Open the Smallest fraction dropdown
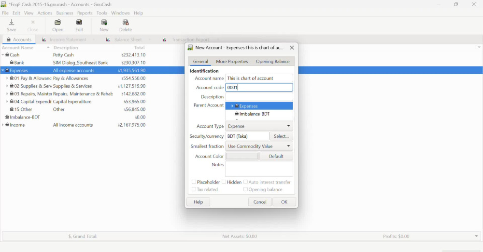The height and width of the screenshot is (252, 483). pos(259,146)
